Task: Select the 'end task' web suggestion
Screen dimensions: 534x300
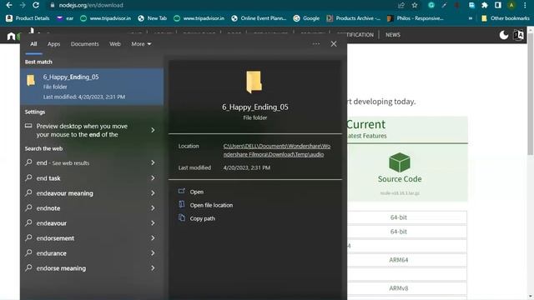Action: tap(48, 177)
